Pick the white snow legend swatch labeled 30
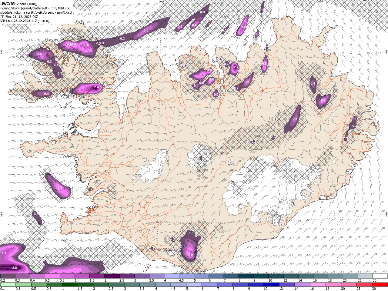Image resolution: width=388 pixels, height=291 pixels. [x=380, y=276]
